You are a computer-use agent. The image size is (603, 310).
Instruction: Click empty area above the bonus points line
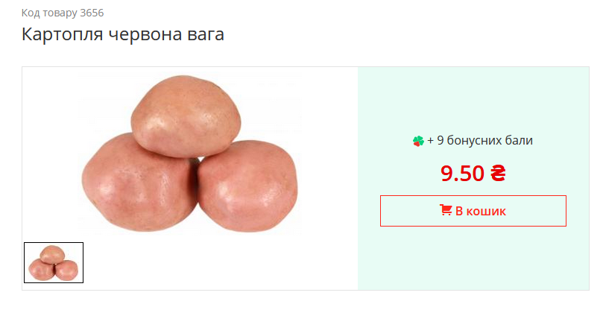[x=473, y=100]
